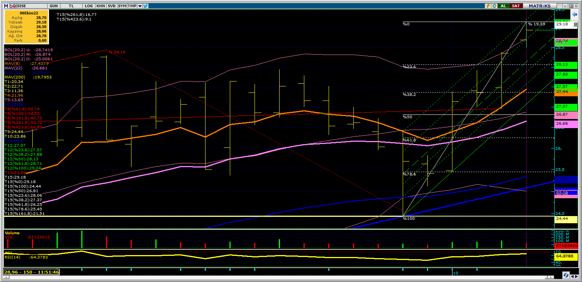This screenshot has width=582, height=282.
Task: Toggle the SVD button
Action: [112, 6]
